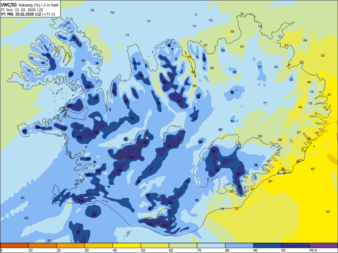Select the map value '64'
The image size is (338, 253).
[305, 40]
